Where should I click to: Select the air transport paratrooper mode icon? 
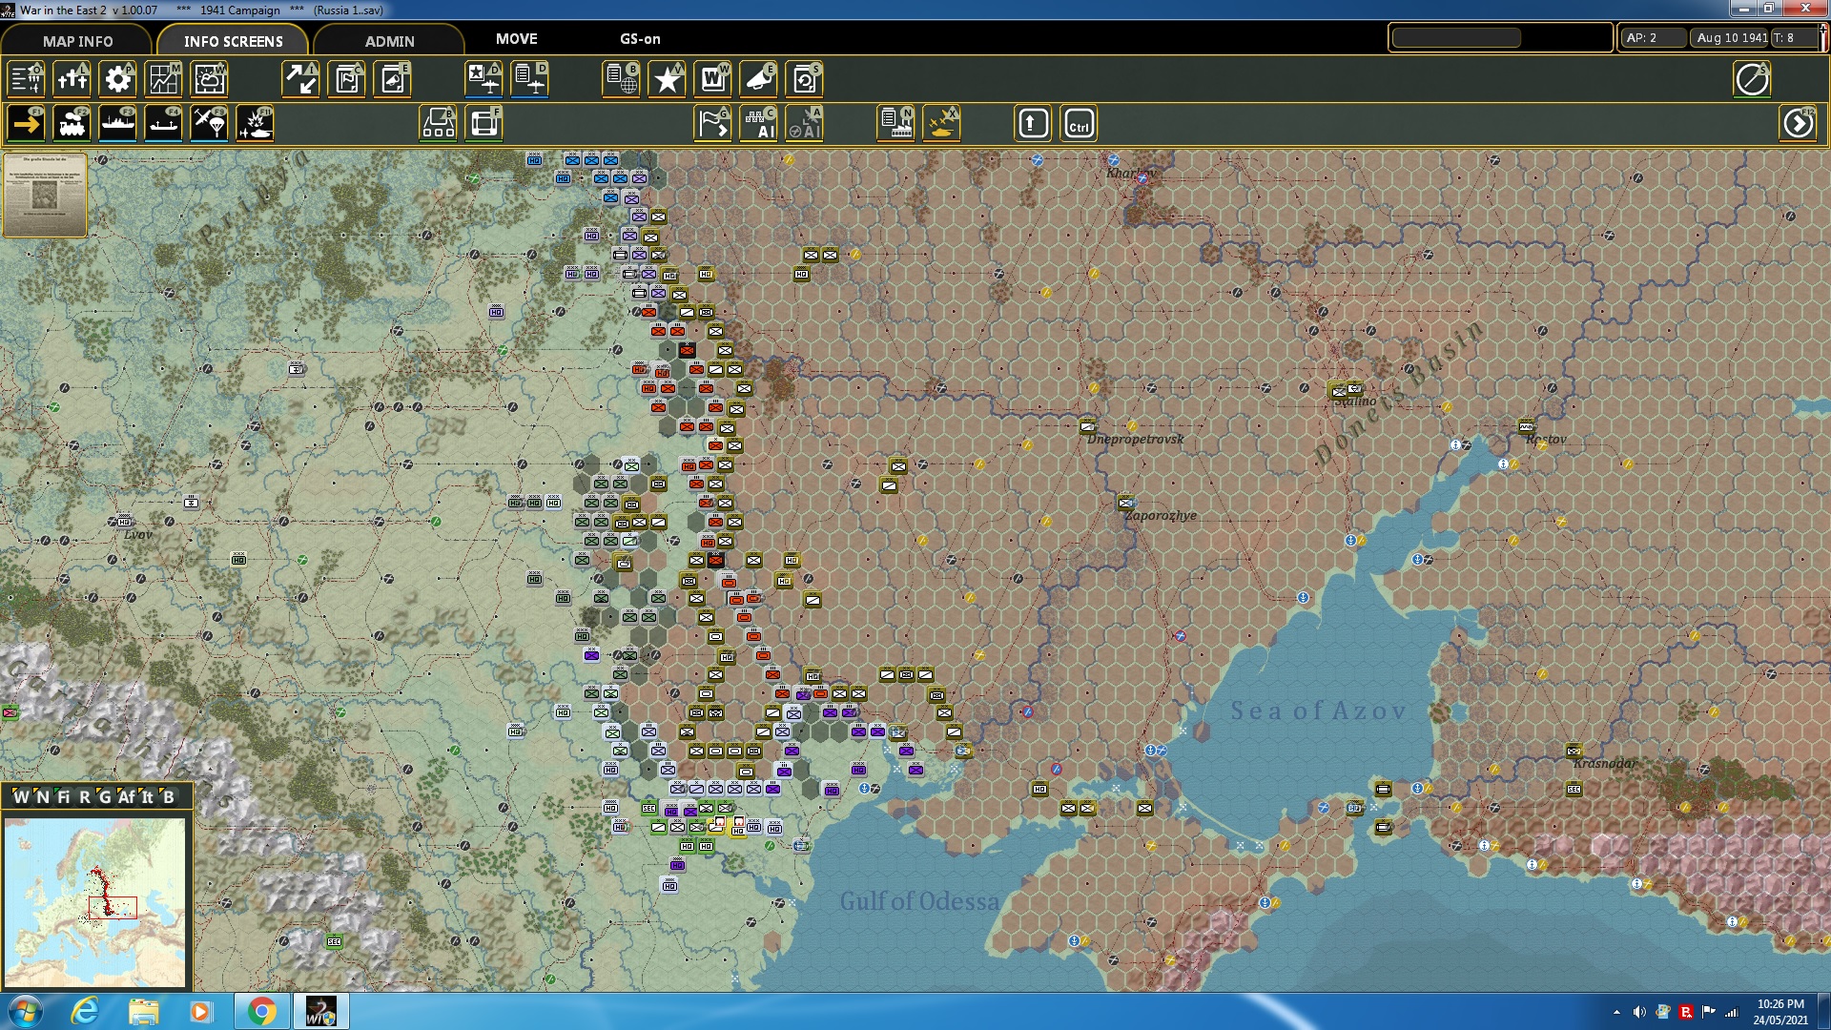(209, 124)
